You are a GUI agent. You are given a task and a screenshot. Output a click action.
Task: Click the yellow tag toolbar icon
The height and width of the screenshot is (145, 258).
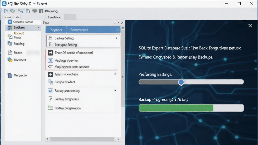click(13, 11)
